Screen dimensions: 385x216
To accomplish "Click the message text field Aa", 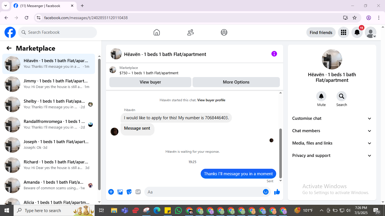I will [203, 192].
